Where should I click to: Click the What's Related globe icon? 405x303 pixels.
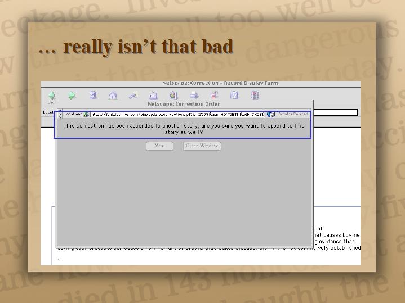coord(271,114)
